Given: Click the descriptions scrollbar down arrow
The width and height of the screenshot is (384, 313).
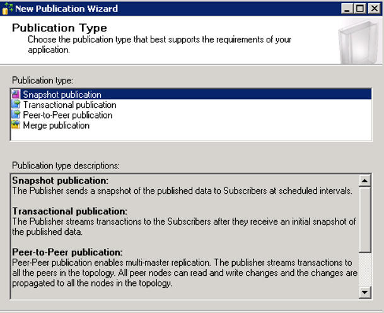Looking at the screenshot, I should coord(364,292).
